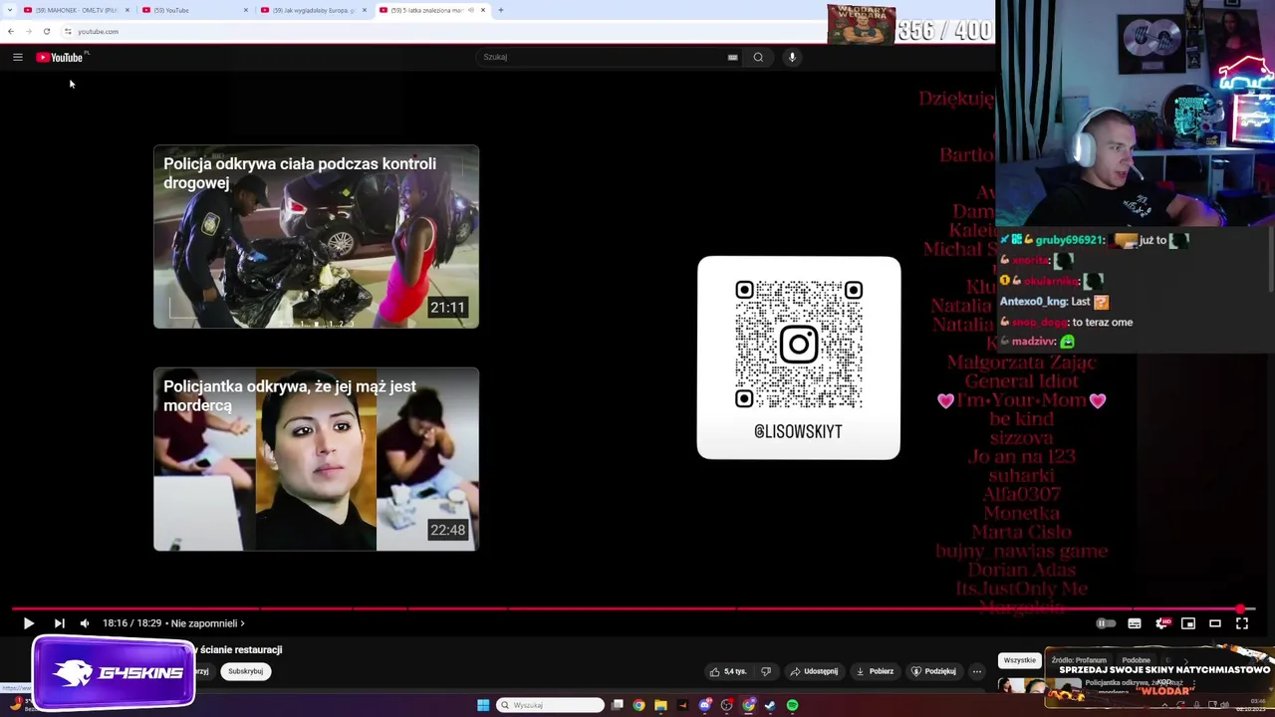This screenshot has width=1275, height=717.
Task: Open the on-screen keyboard in the search box
Action: click(x=732, y=57)
